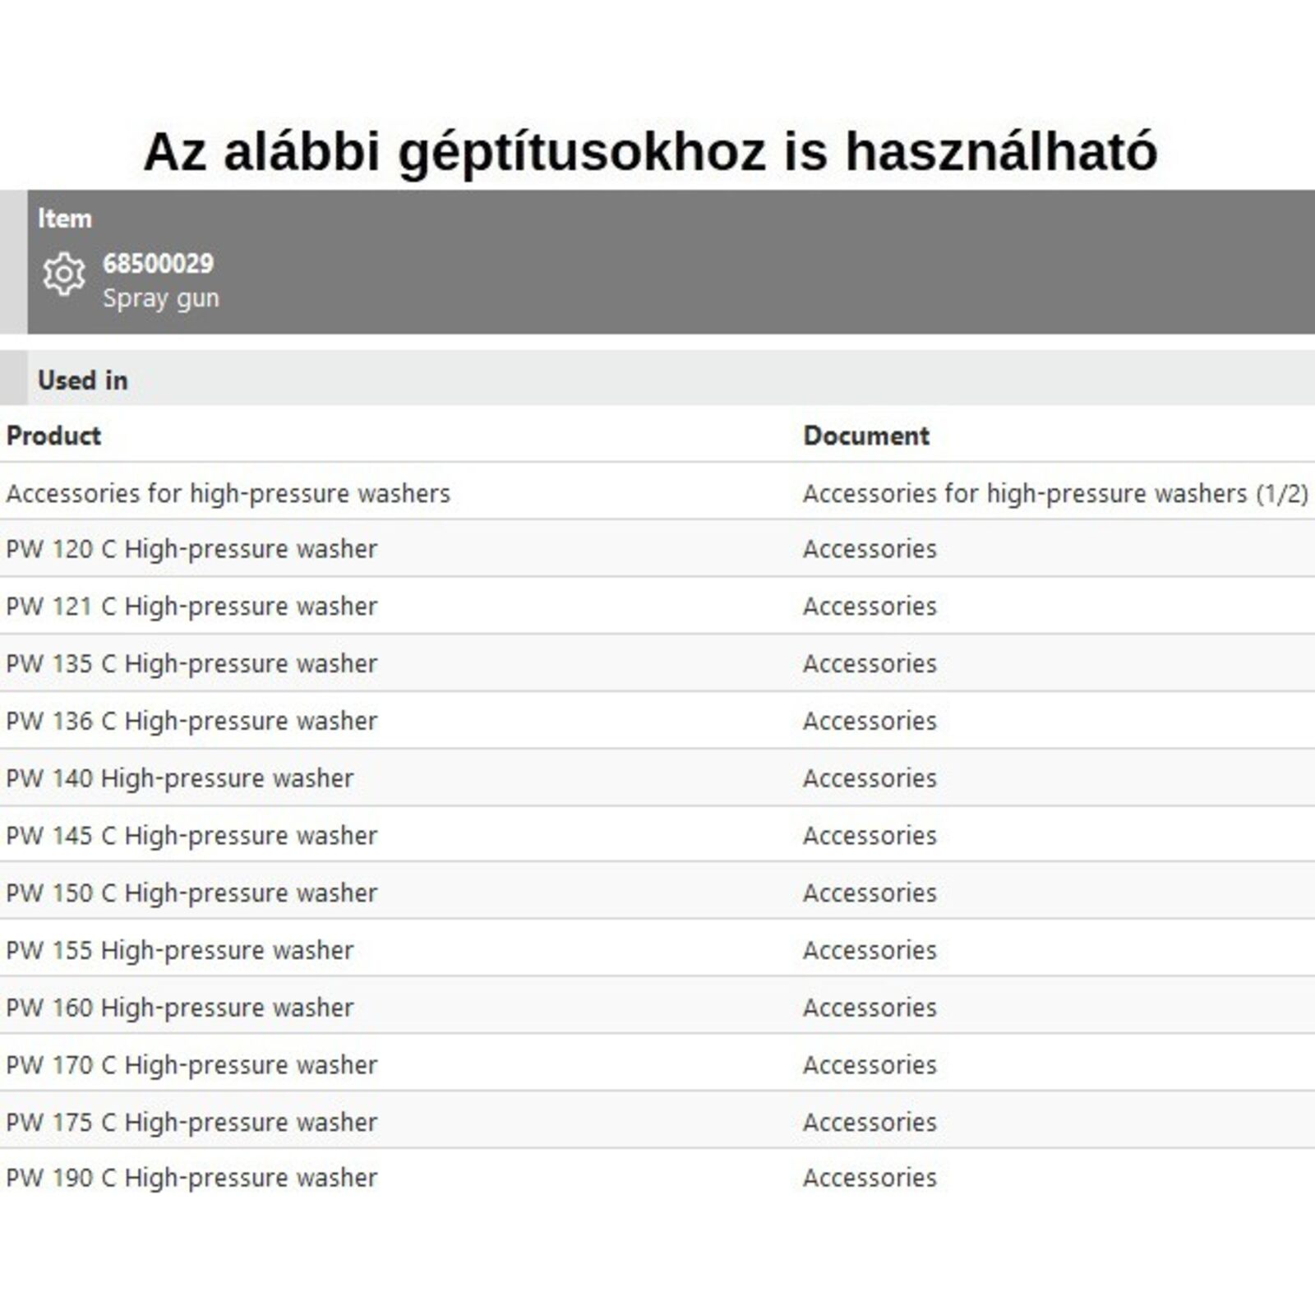Open PW 121 C High-pressure washer row

click(191, 607)
